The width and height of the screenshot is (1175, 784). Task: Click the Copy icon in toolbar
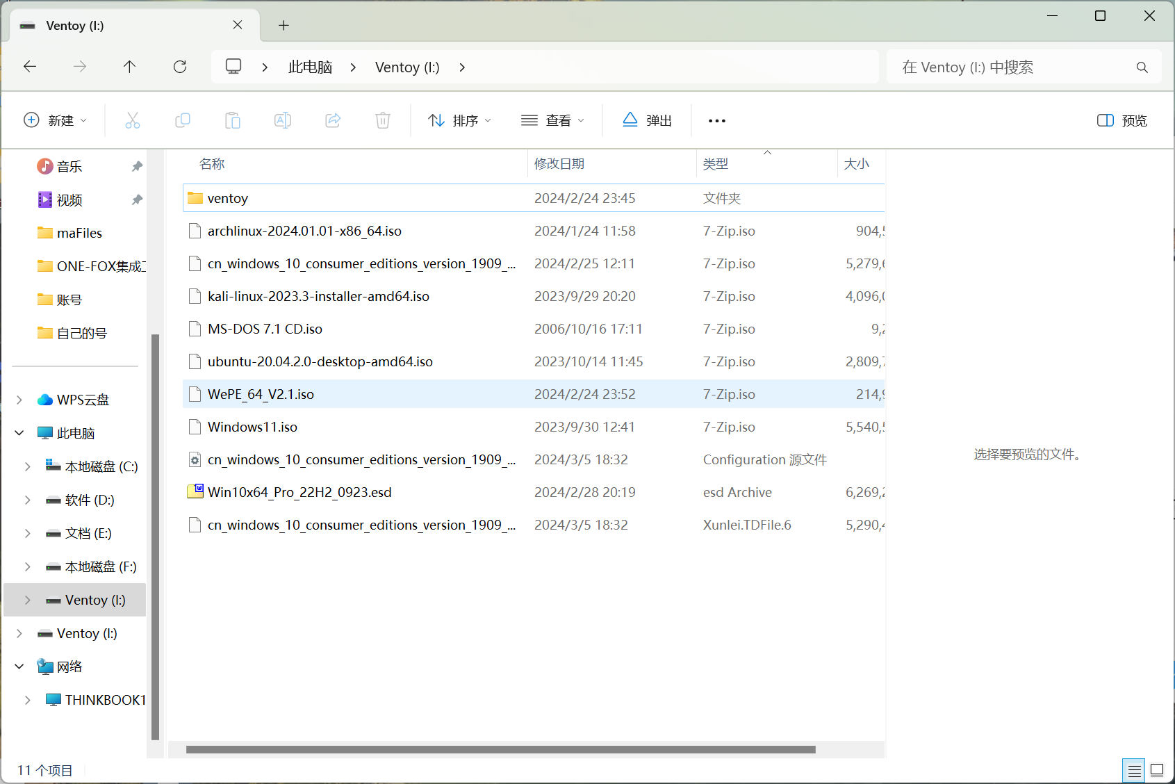click(182, 120)
